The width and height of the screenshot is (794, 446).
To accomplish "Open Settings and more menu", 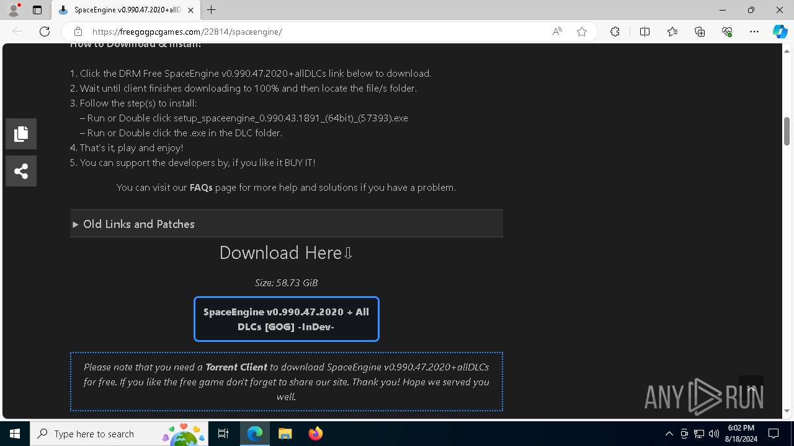I will (x=754, y=32).
